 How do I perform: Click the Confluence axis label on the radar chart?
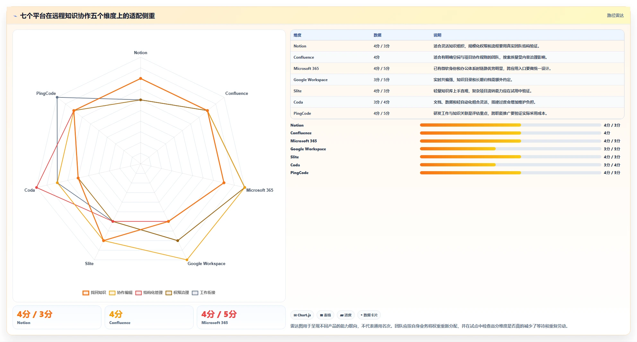click(x=237, y=93)
